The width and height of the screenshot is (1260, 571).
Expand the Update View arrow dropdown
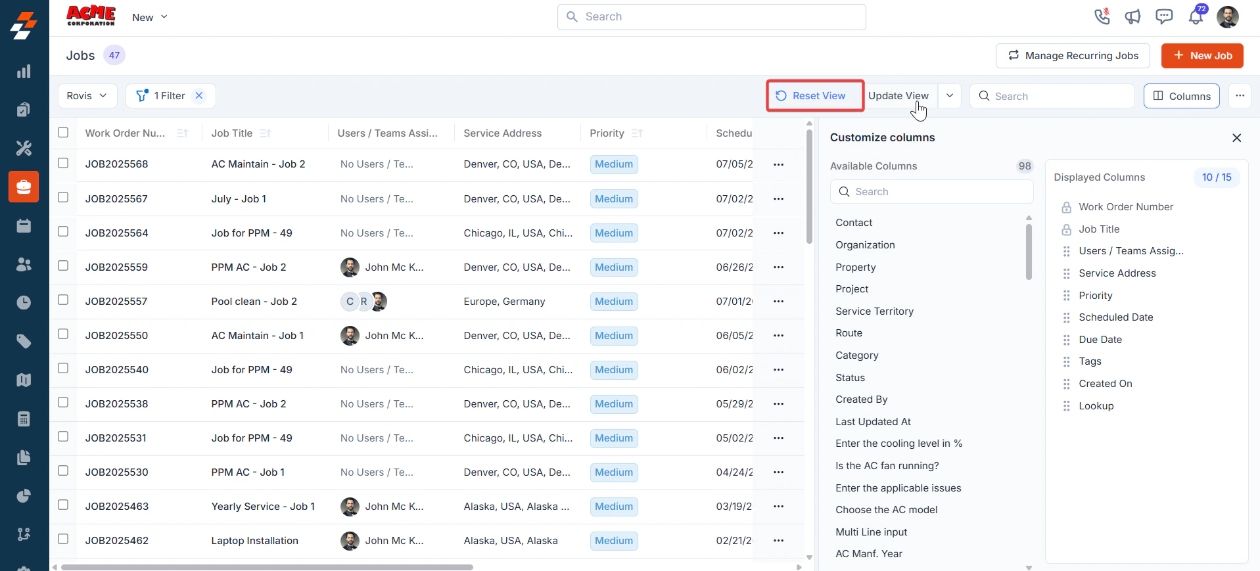click(x=950, y=96)
